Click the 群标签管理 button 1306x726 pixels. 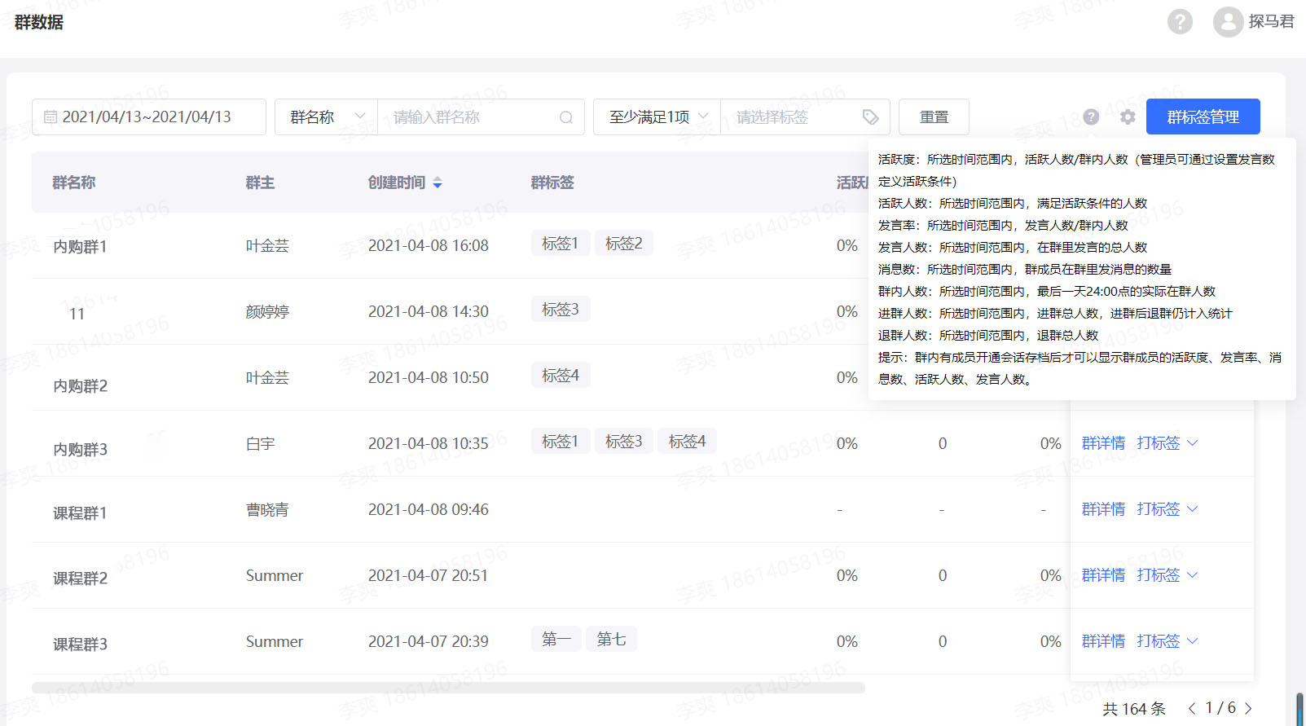[x=1203, y=117]
